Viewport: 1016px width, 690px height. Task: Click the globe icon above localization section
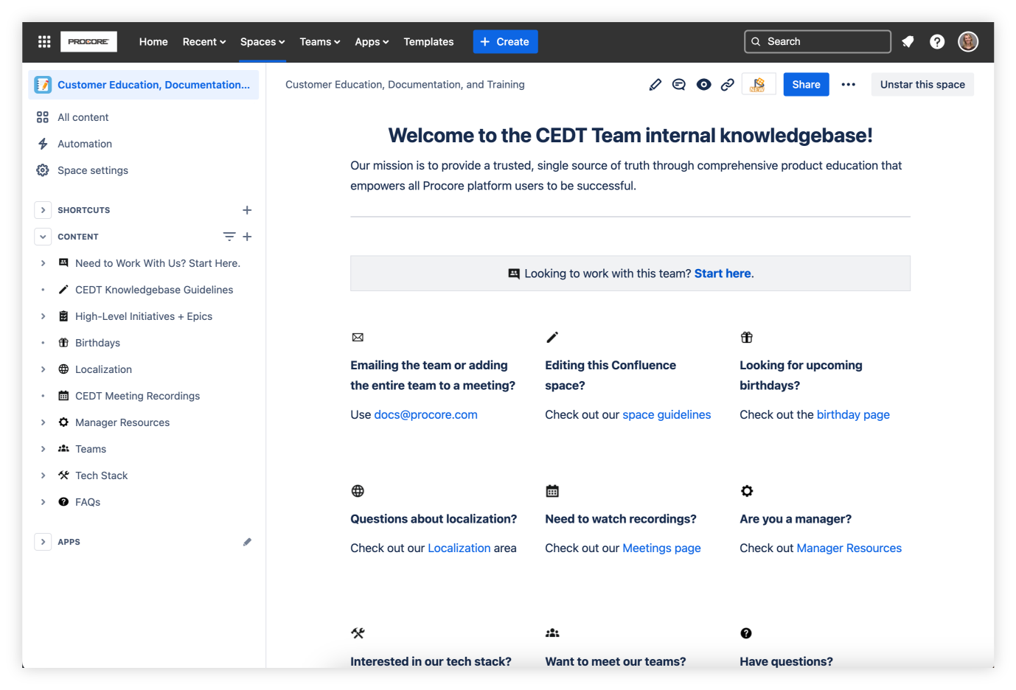(x=358, y=491)
